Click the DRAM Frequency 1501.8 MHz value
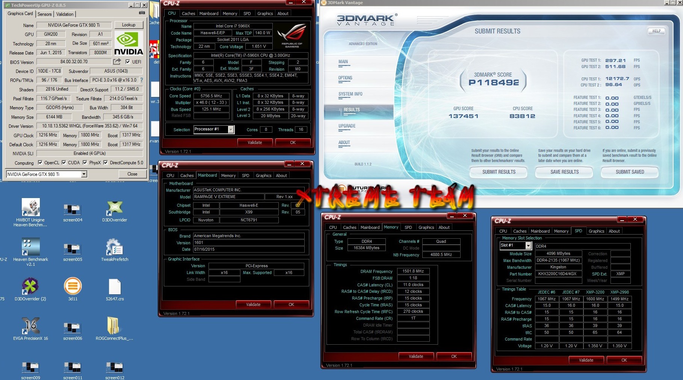The image size is (683, 380). pyautogui.click(x=413, y=271)
